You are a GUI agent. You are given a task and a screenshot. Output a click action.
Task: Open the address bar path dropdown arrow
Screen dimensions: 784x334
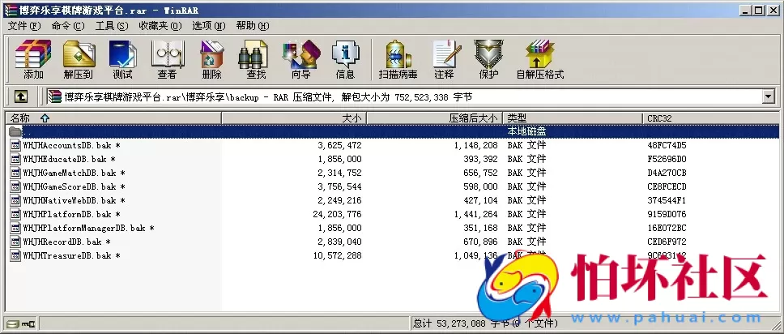[769, 96]
